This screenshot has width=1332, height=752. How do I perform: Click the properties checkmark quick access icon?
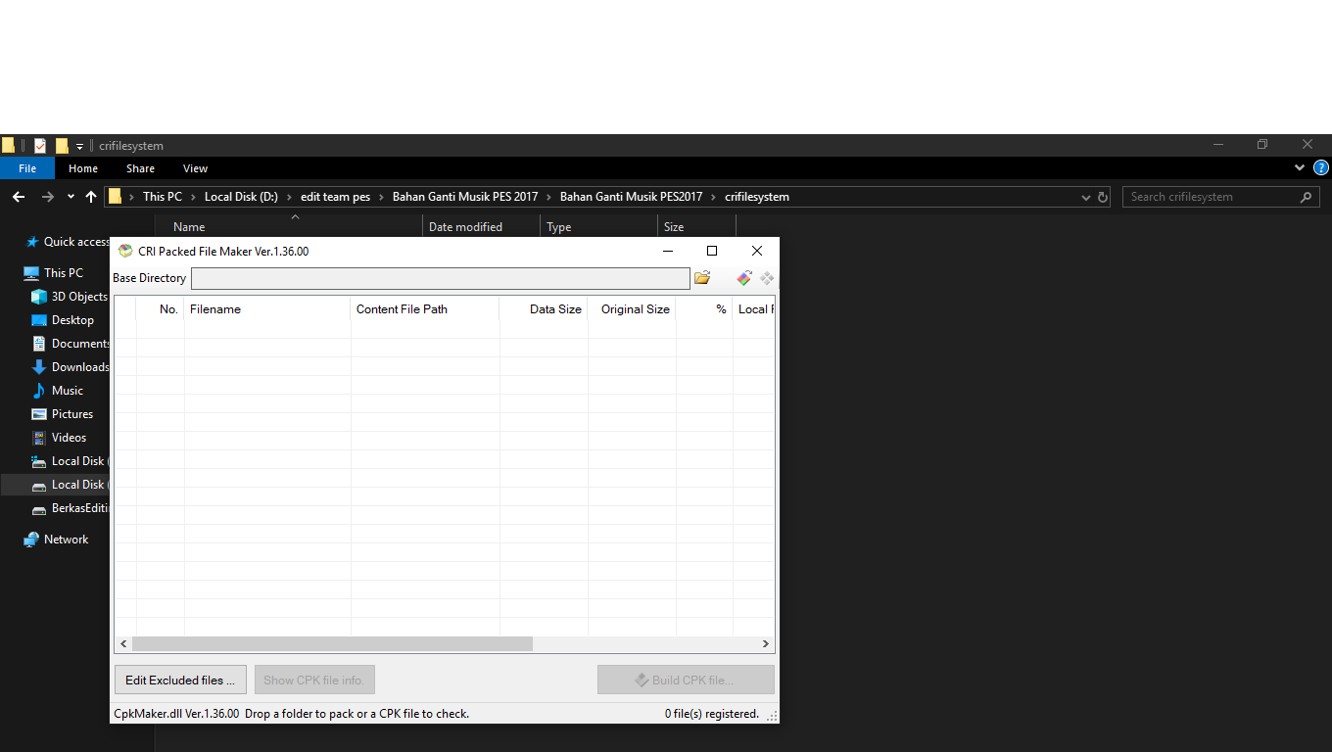[40, 146]
